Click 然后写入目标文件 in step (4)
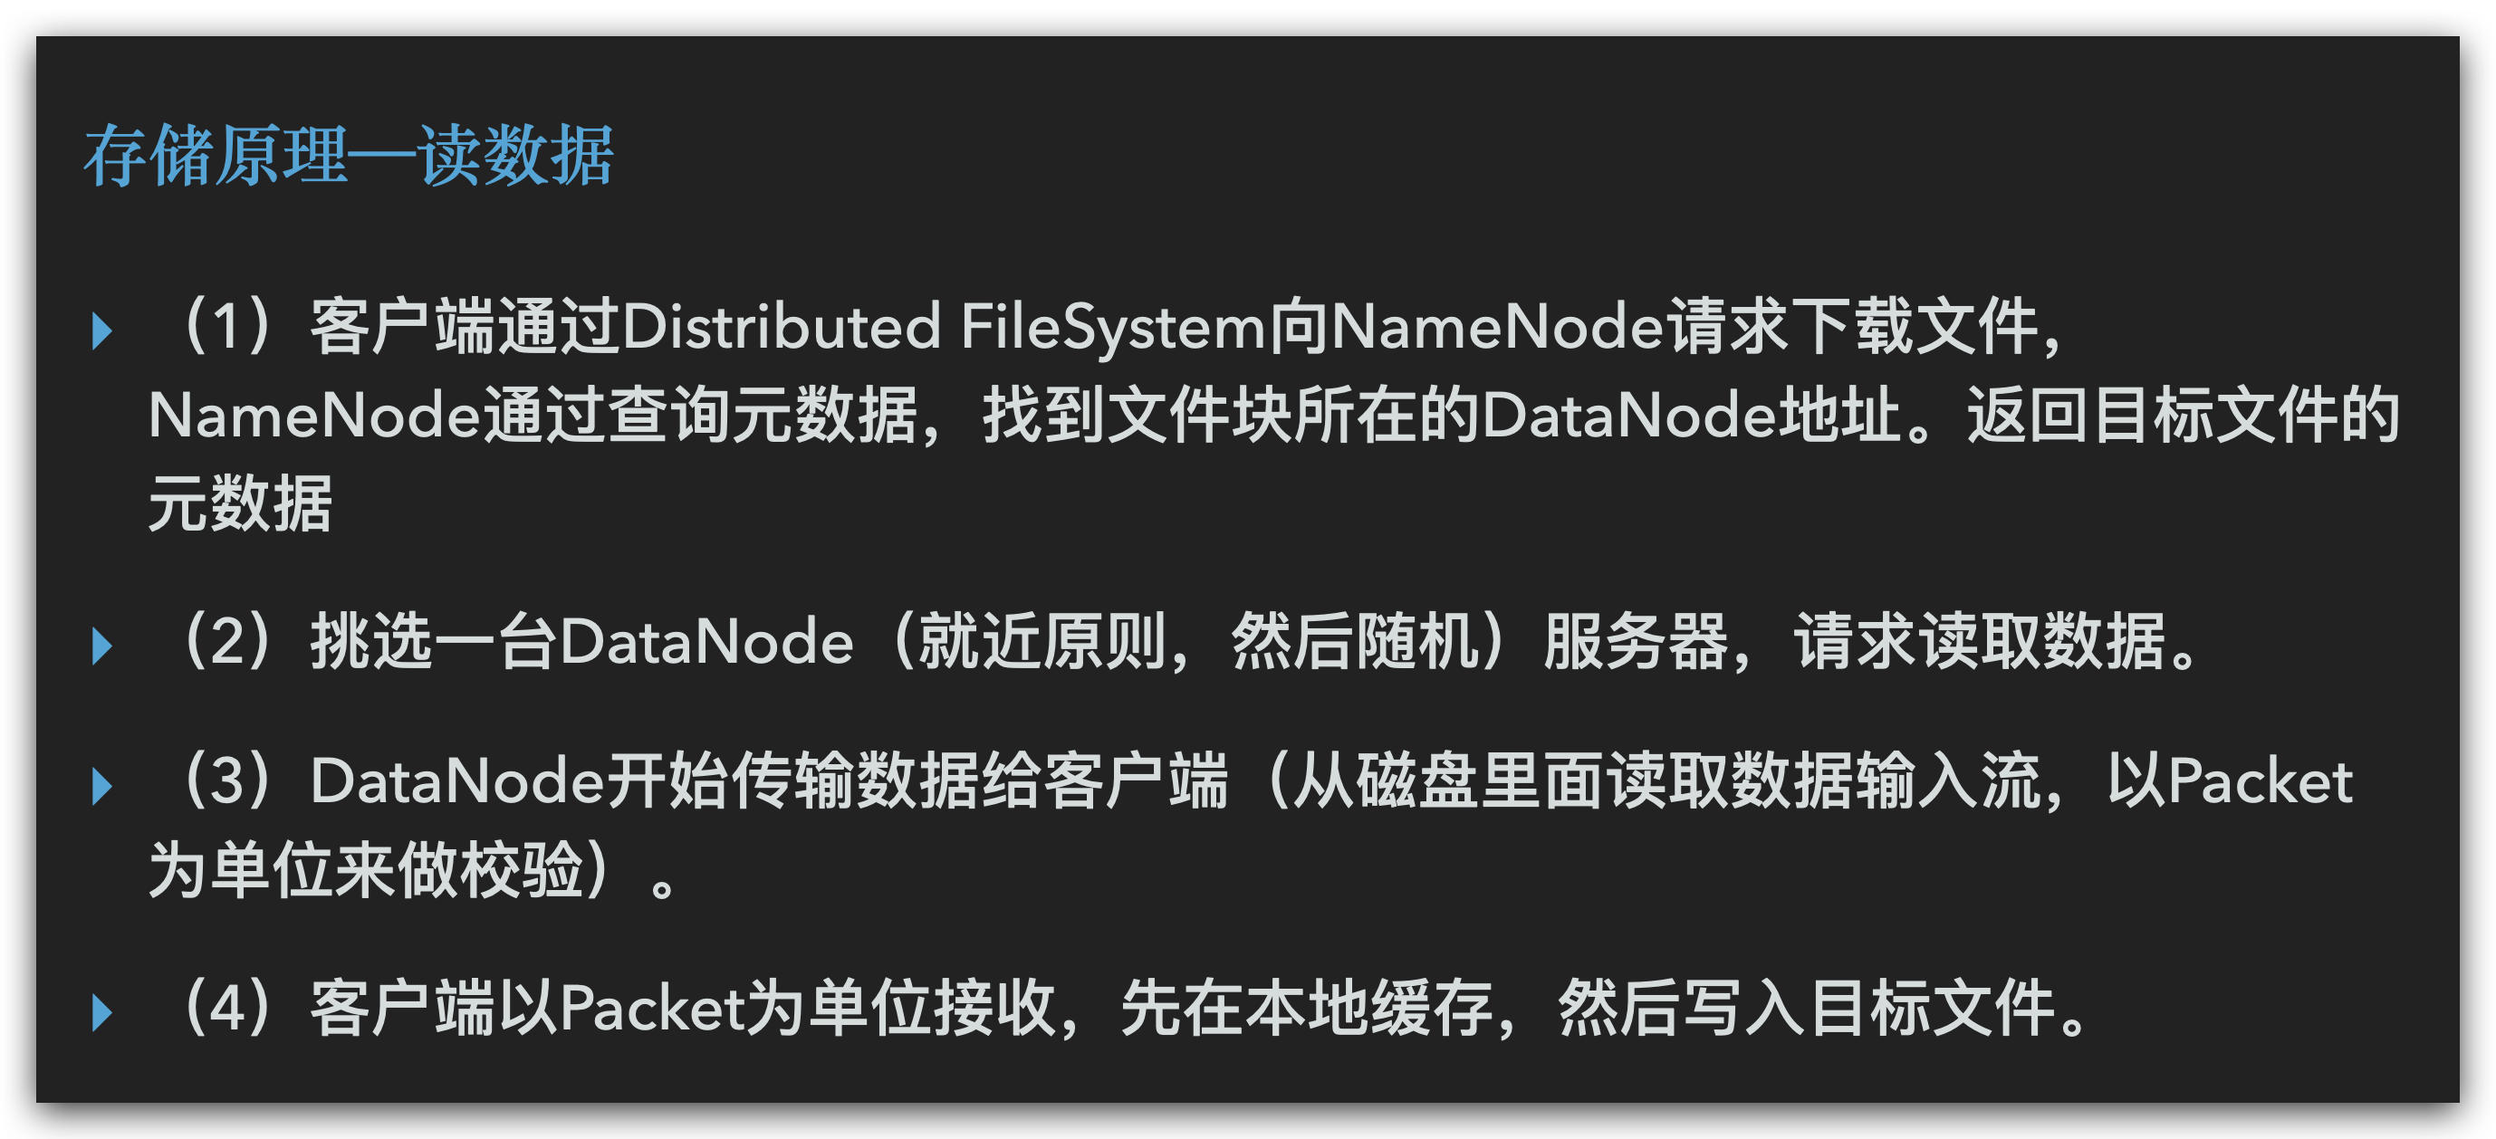The image size is (2496, 1139). point(1806,1009)
